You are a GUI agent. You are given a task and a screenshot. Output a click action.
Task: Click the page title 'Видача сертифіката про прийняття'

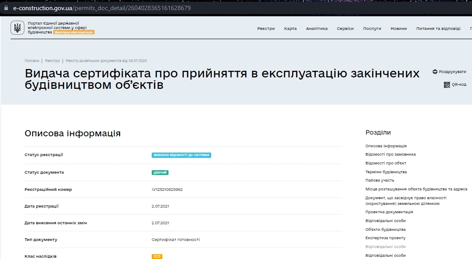pyautogui.click(x=222, y=79)
